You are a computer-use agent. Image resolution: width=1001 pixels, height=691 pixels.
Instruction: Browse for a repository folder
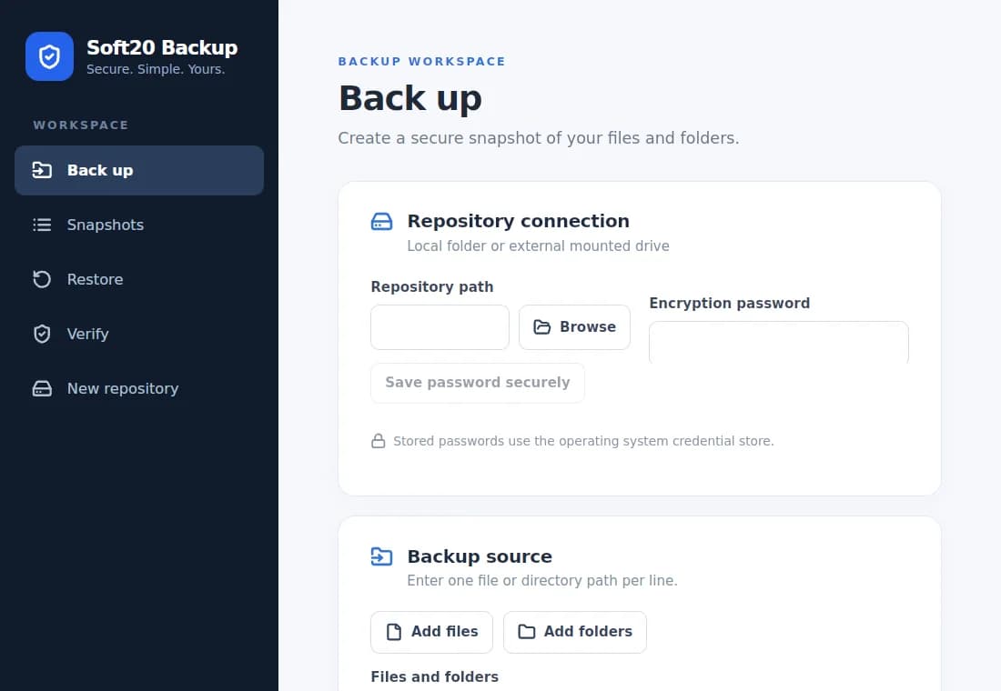pos(574,327)
